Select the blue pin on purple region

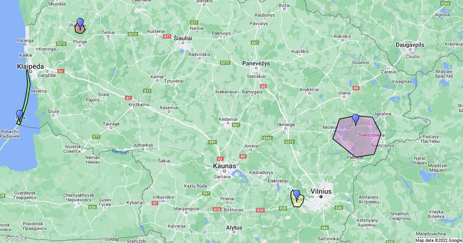(356, 120)
